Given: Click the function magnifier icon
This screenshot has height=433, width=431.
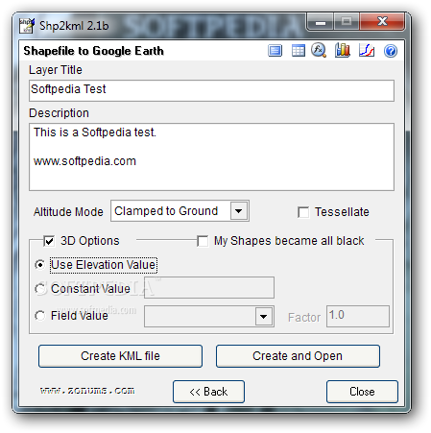Looking at the screenshot, I should (319, 50).
